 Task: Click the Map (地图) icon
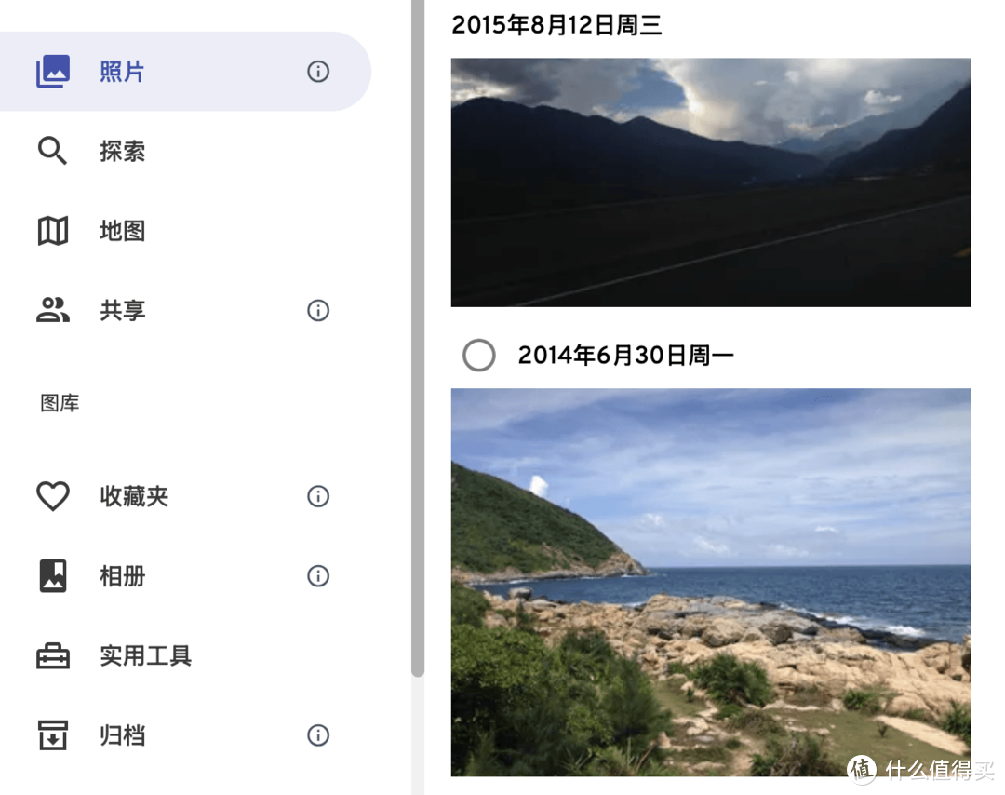(x=52, y=231)
